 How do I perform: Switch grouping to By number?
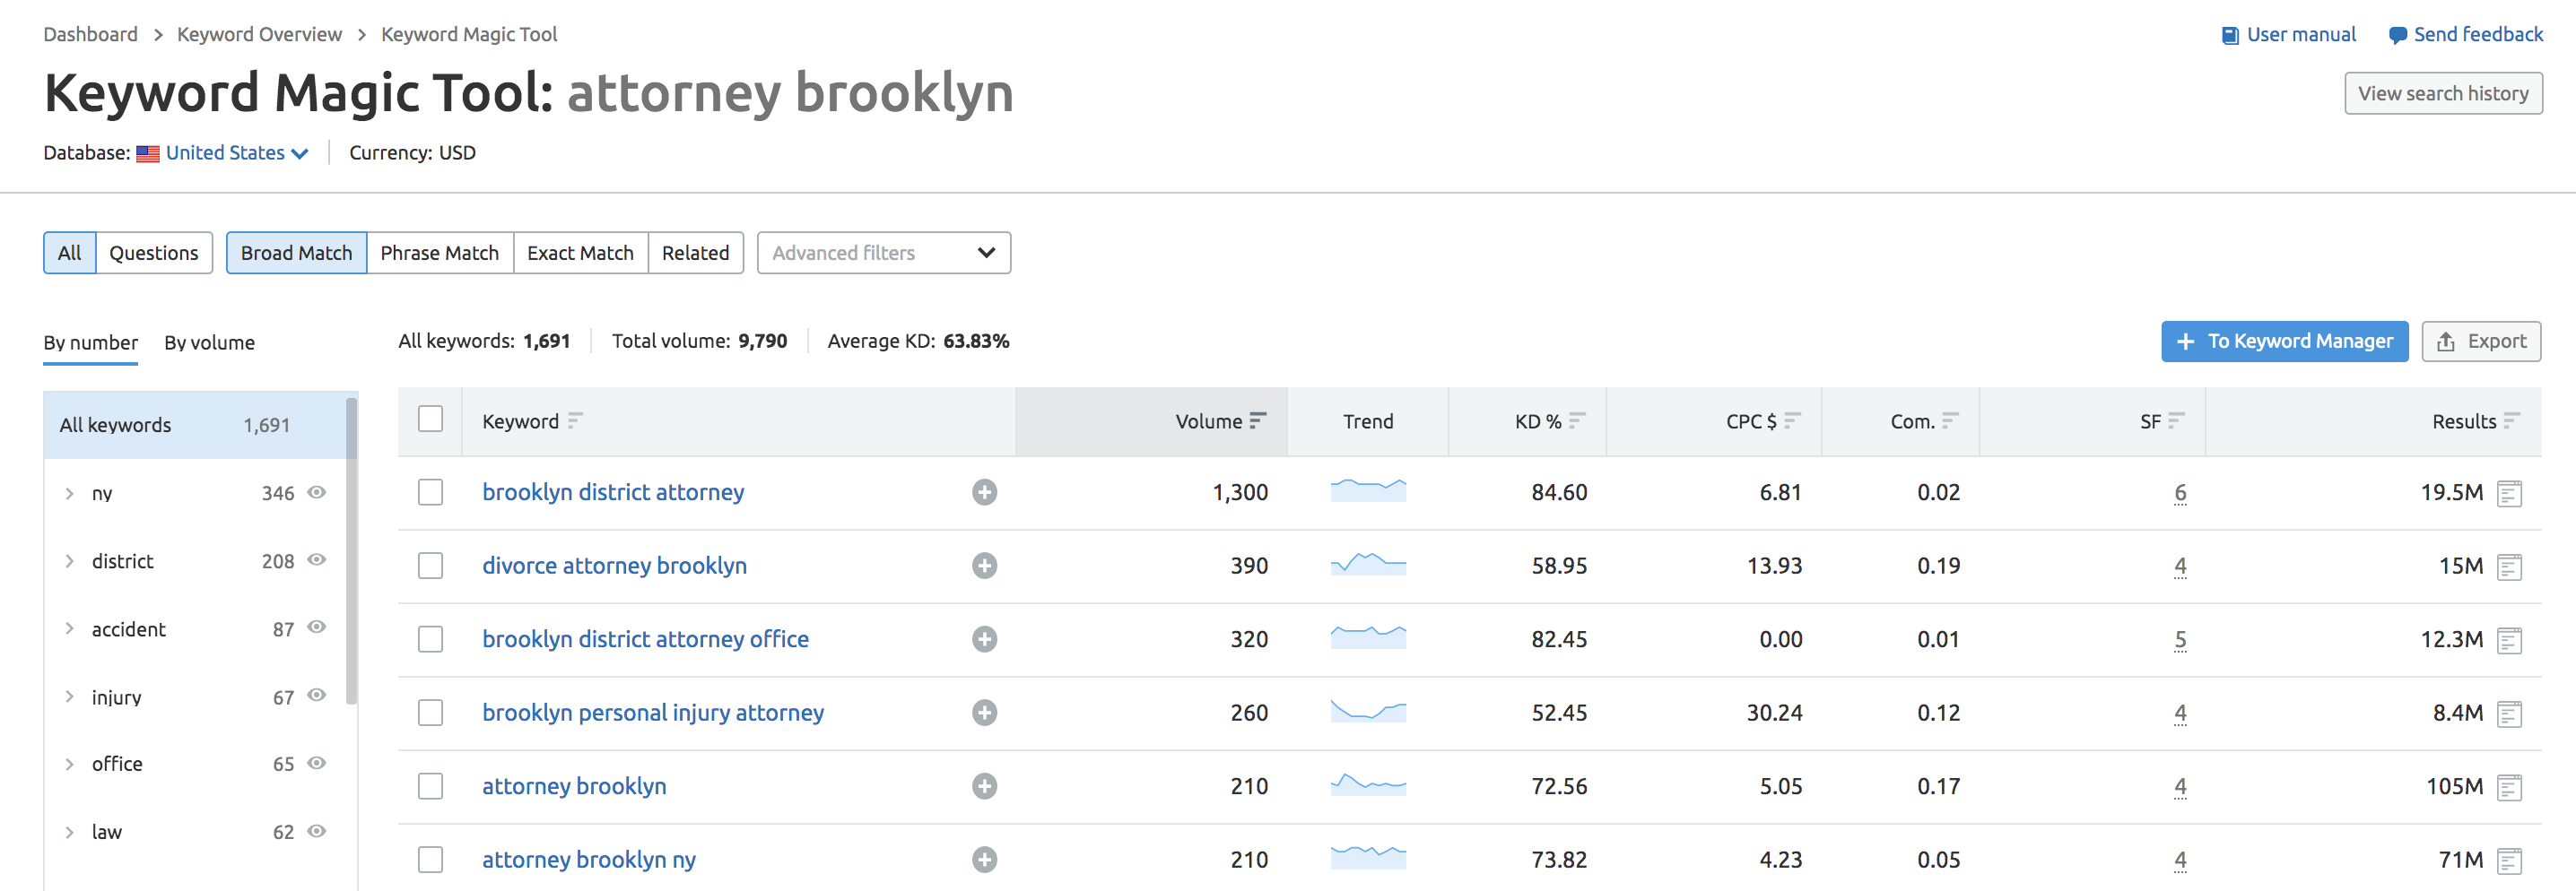(90, 342)
